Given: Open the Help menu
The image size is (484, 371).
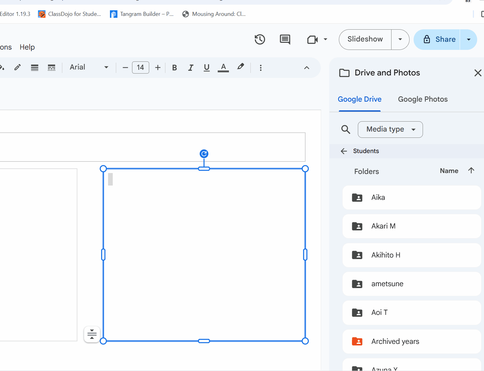Looking at the screenshot, I should coord(27,47).
